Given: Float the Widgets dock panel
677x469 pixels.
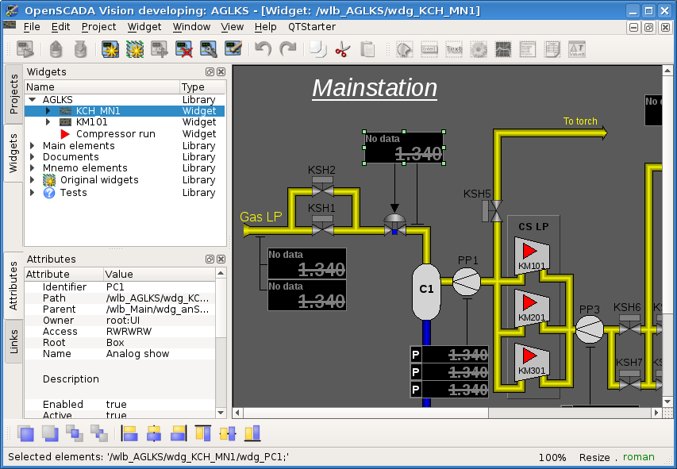Looking at the screenshot, I should 210,71.
